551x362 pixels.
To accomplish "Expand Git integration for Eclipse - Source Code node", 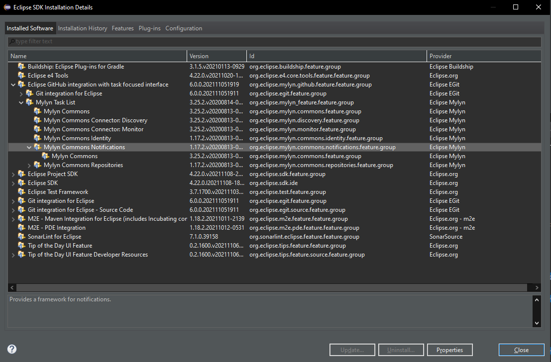I will [x=13, y=210].
